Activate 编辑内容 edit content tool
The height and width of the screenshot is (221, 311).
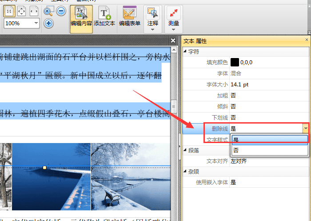[81, 19]
